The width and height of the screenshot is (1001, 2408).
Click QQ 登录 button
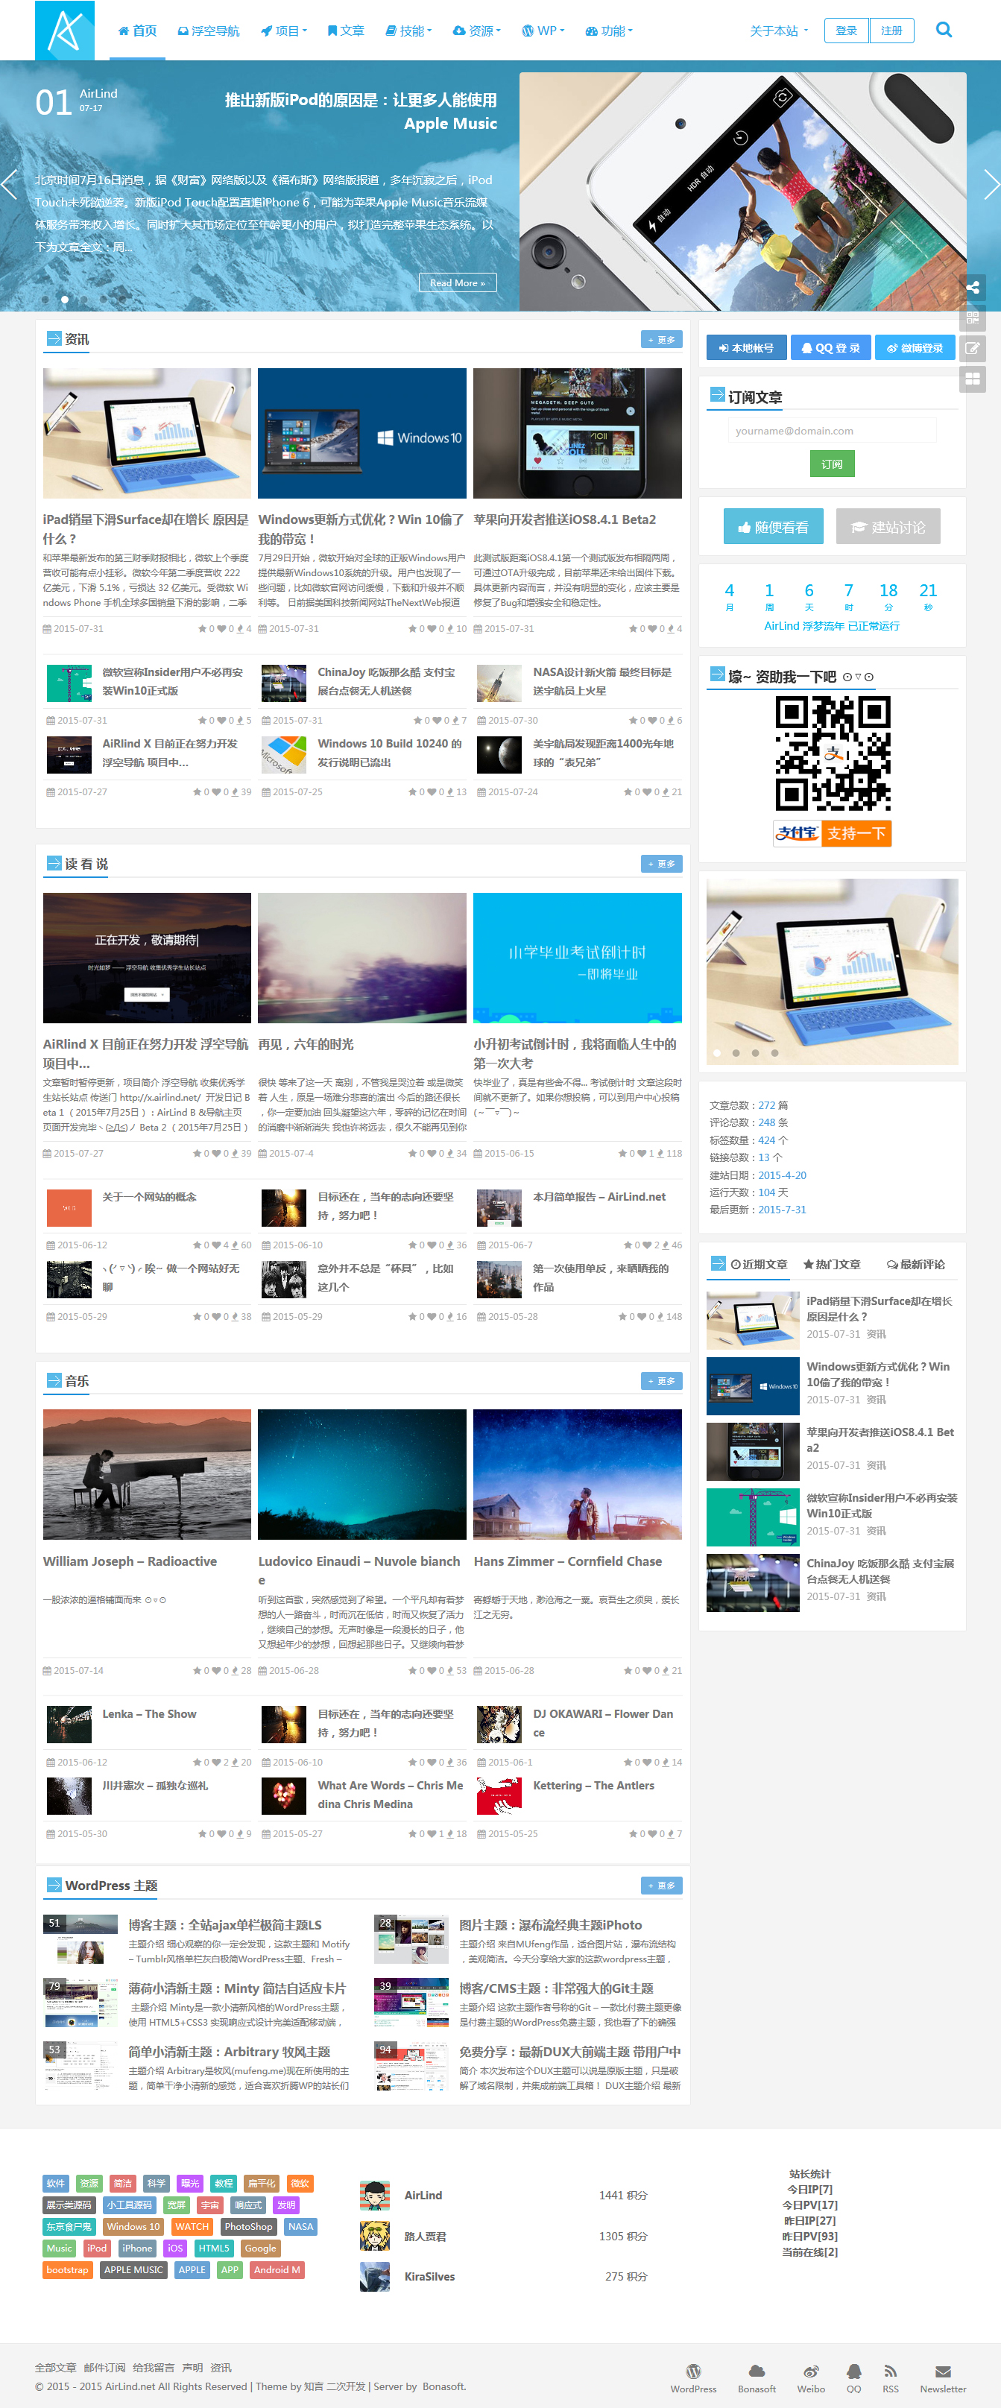830,348
